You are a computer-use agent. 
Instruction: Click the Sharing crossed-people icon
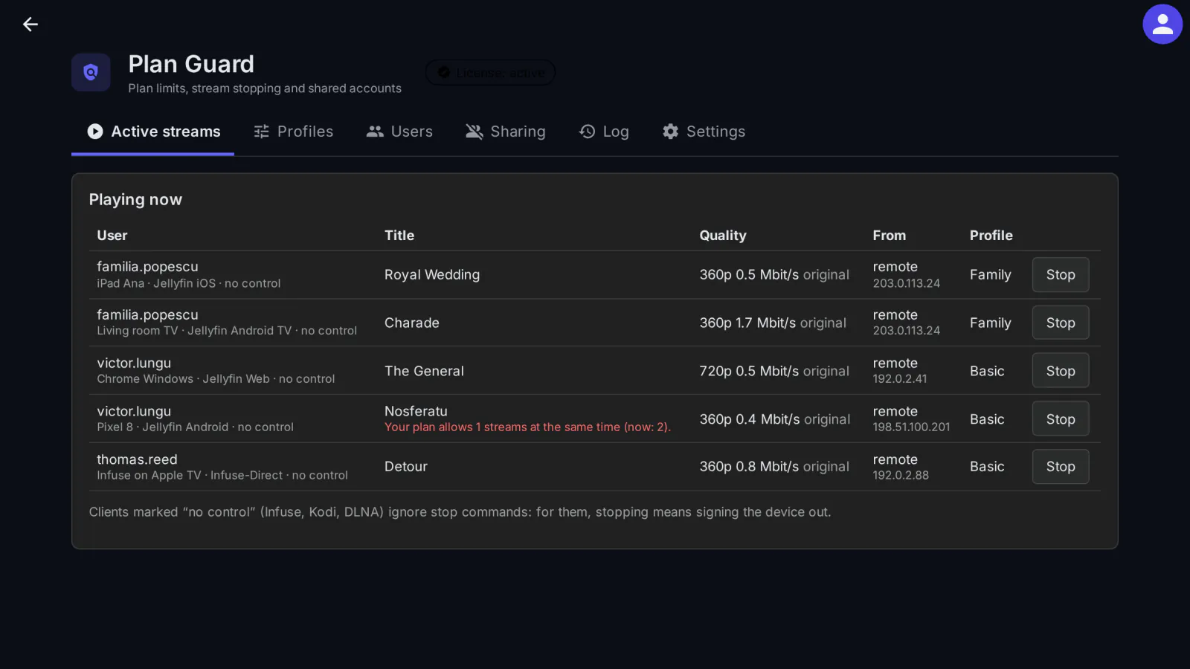(475, 132)
